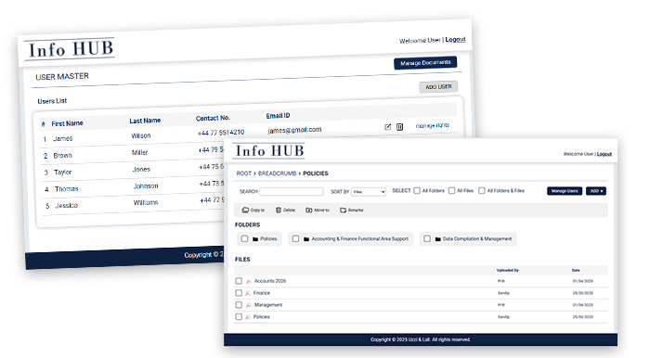
Task: Click the Finance file name
Action: 262,293
